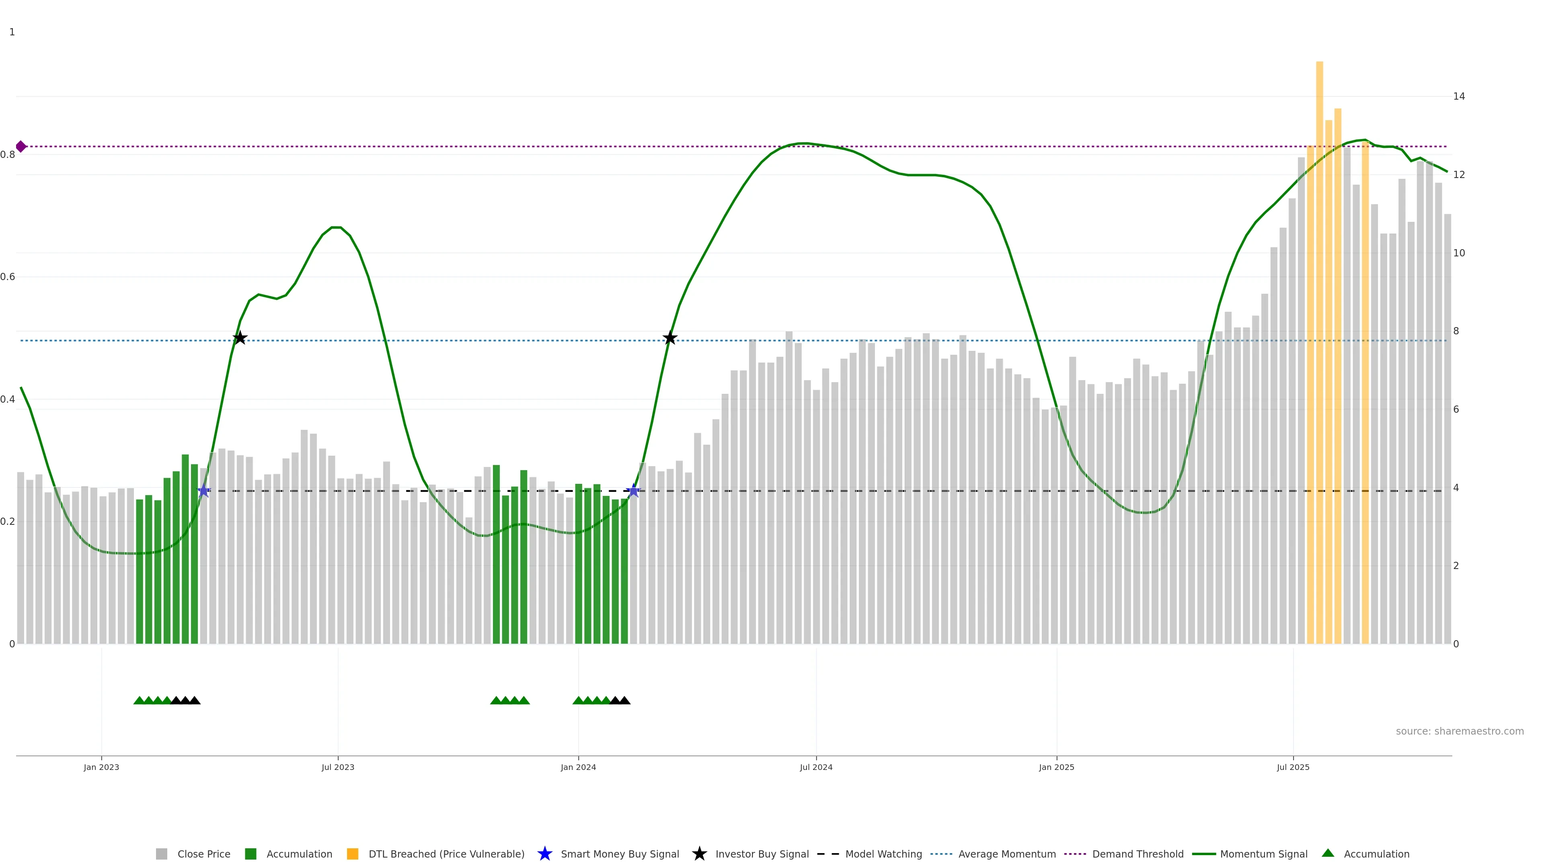This screenshot has width=1544, height=868.
Task: Click the purple diamond Demand Threshold marker
Action: [21, 146]
